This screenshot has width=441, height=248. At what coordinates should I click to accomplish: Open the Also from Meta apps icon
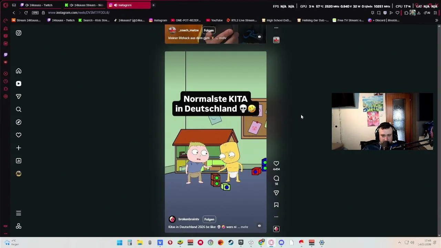(19, 226)
